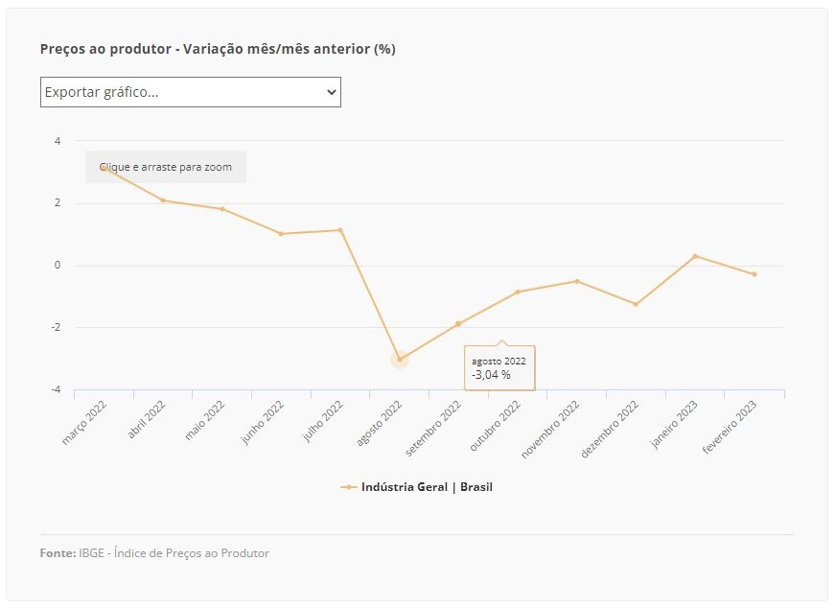Click the legend line marker icon
Screen dimensions: 836x608
coord(349,487)
